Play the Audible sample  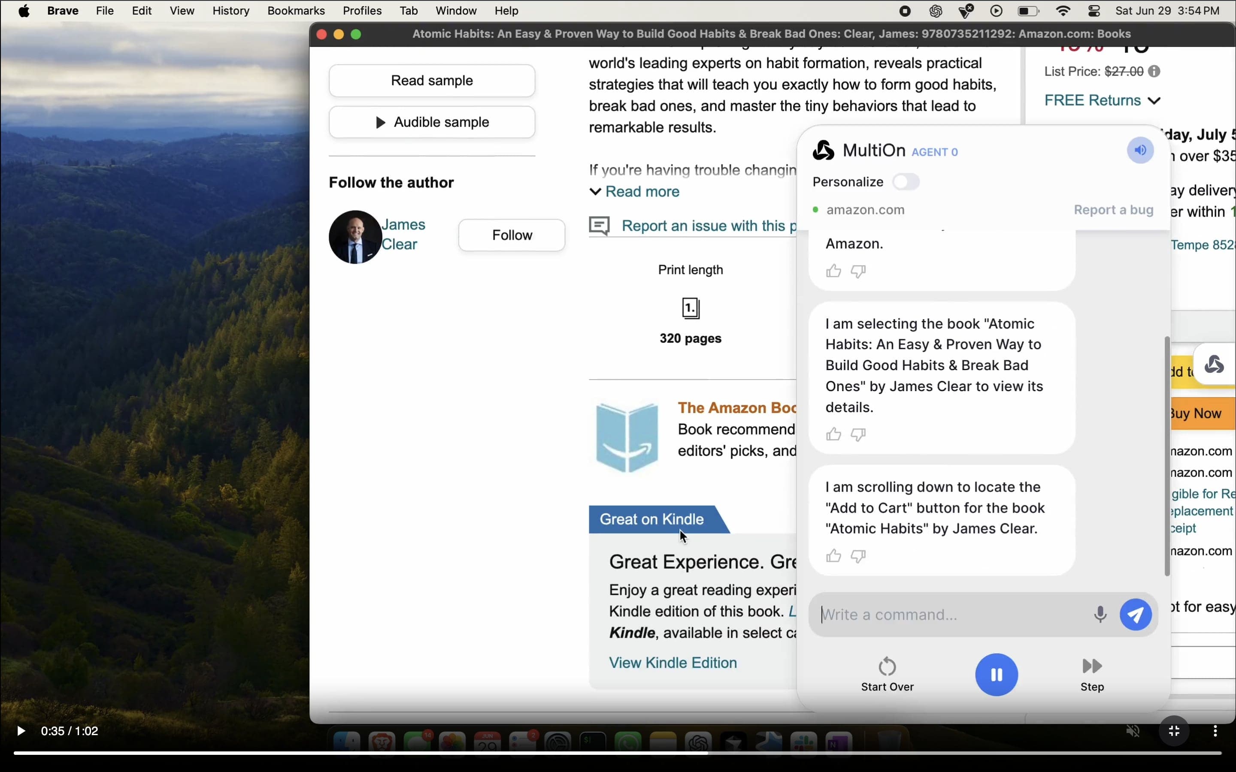pyautogui.click(x=432, y=122)
